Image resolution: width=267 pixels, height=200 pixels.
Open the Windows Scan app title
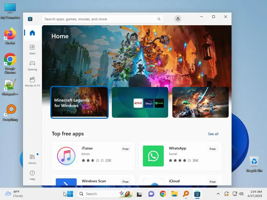click(94, 181)
